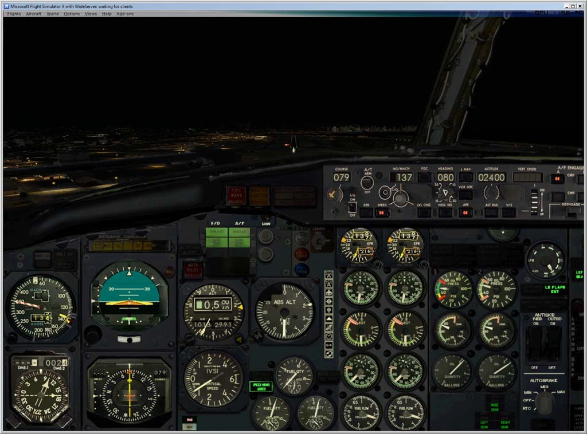Click the amber MASTER CAUTION light

point(259,195)
